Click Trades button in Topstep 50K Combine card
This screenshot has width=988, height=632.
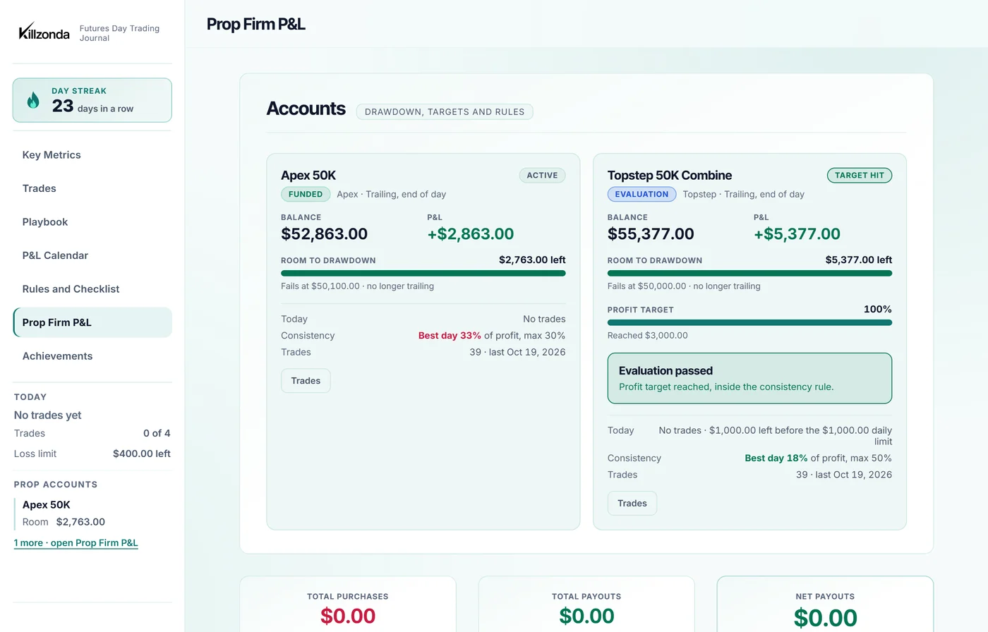point(632,504)
